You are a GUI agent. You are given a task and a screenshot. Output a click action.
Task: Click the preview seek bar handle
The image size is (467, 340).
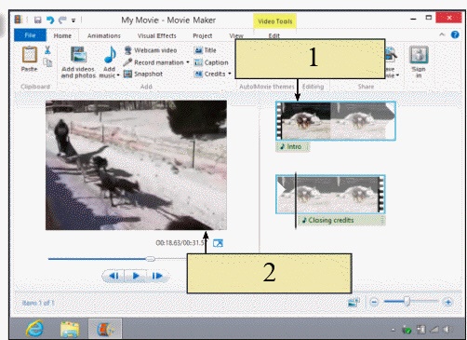coord(151,259)
